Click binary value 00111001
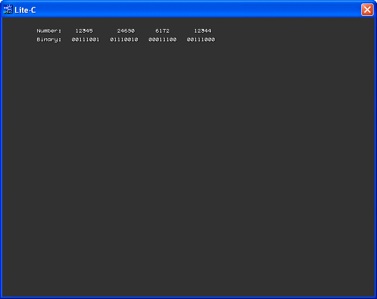The image size is (377, 299). 86,40
